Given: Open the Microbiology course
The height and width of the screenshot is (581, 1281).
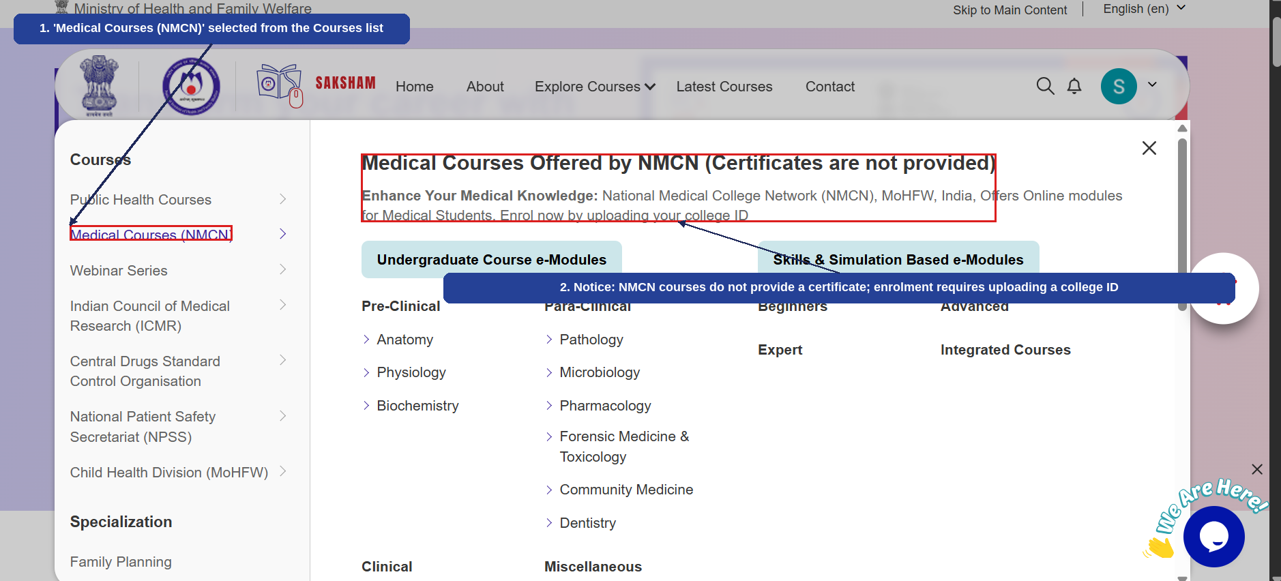Looking at the screenshot, I should tap(600, 372).
